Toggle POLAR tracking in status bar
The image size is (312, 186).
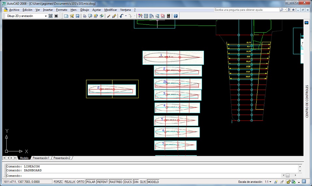91,182
